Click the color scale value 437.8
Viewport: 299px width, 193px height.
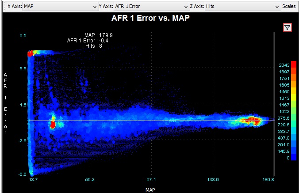point(284,138)
